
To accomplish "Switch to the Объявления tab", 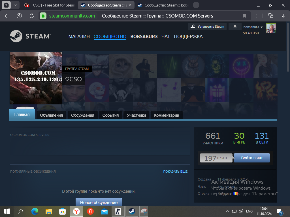I will (x=51, y=115).
